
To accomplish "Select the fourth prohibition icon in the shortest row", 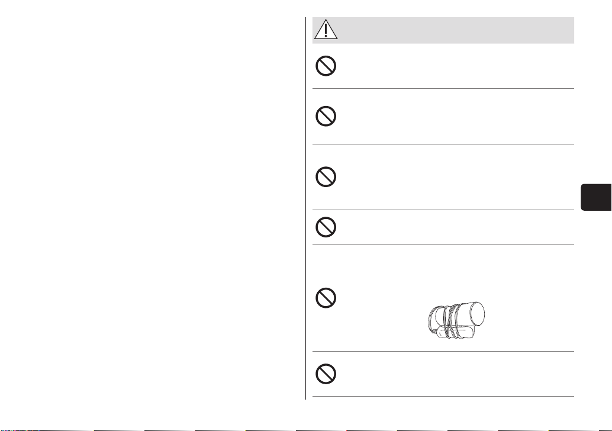I will pos(326,227).
